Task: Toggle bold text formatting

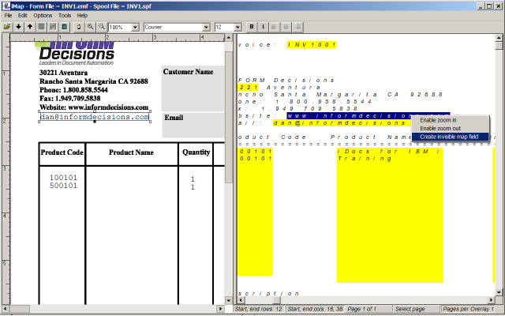Action: point(252,27)
